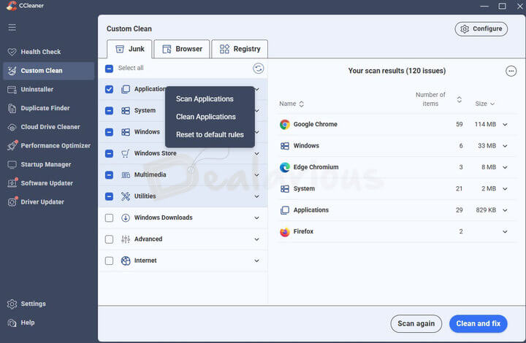This screenshot has width=526, height=343.
Task: Click the System icon in scan results
Action: 285,189
